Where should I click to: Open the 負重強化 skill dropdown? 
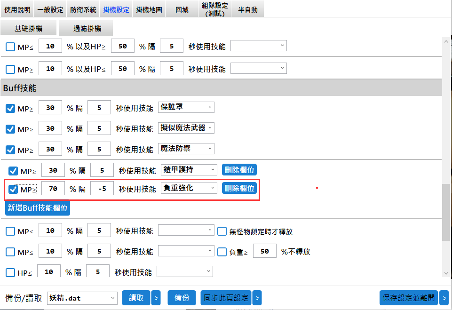click(189, 188)
